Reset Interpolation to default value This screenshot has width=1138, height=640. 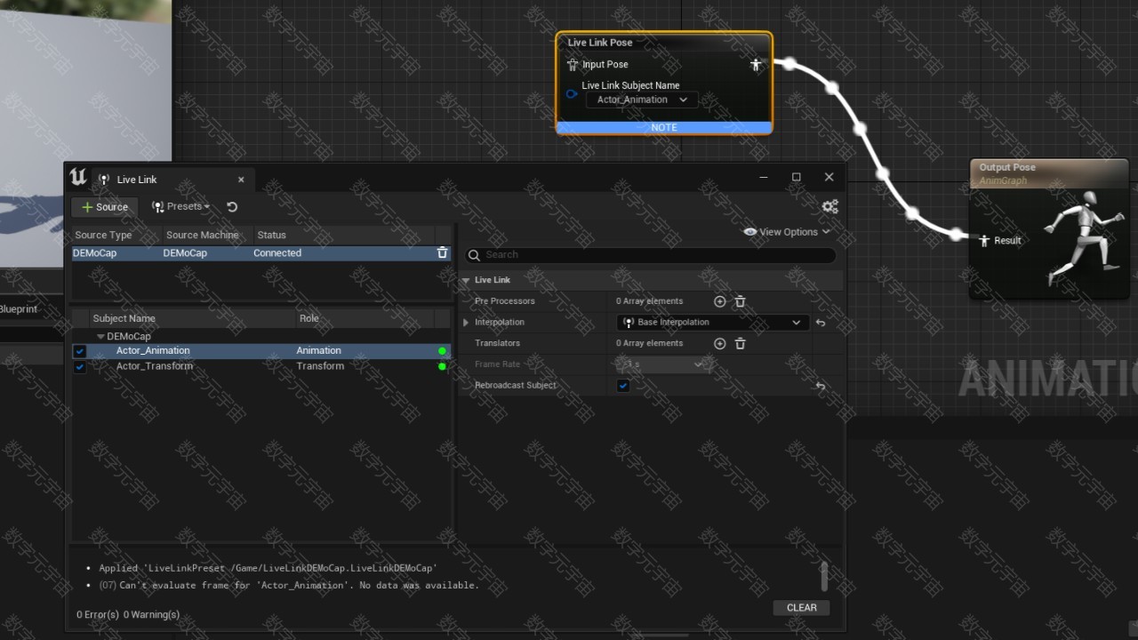[x=821, y=323]
